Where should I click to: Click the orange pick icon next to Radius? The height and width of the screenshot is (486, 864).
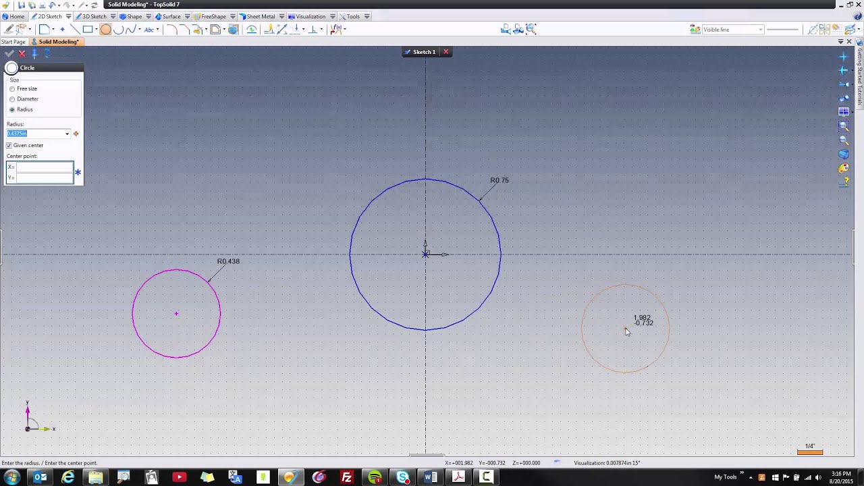pos(76,134)
